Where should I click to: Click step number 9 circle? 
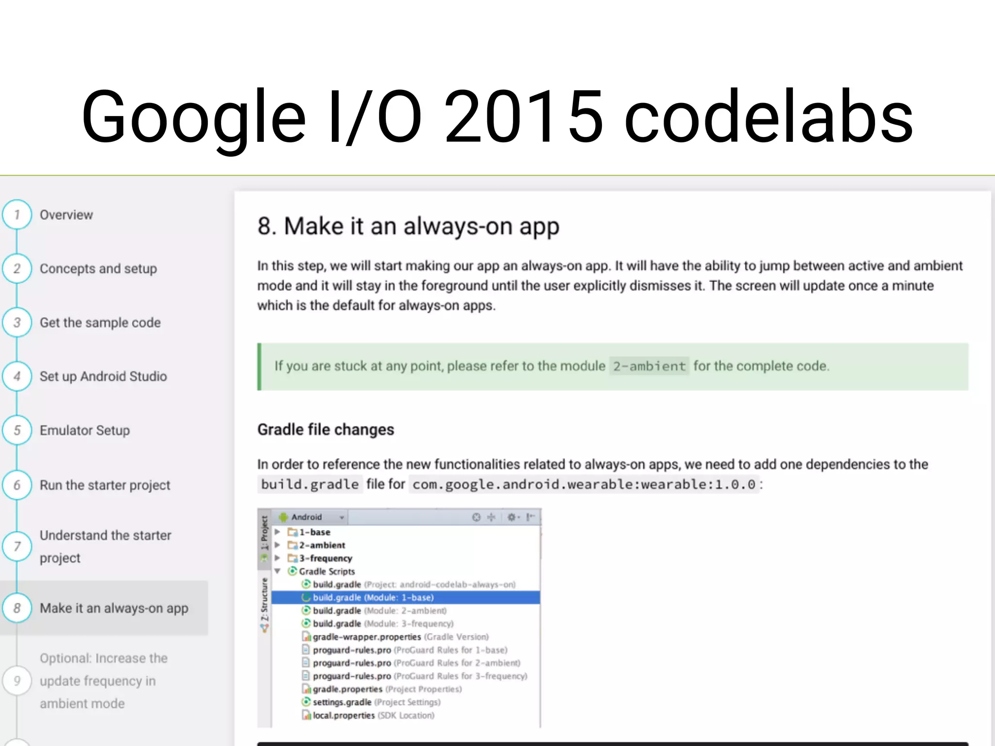(x=17, y=680)
